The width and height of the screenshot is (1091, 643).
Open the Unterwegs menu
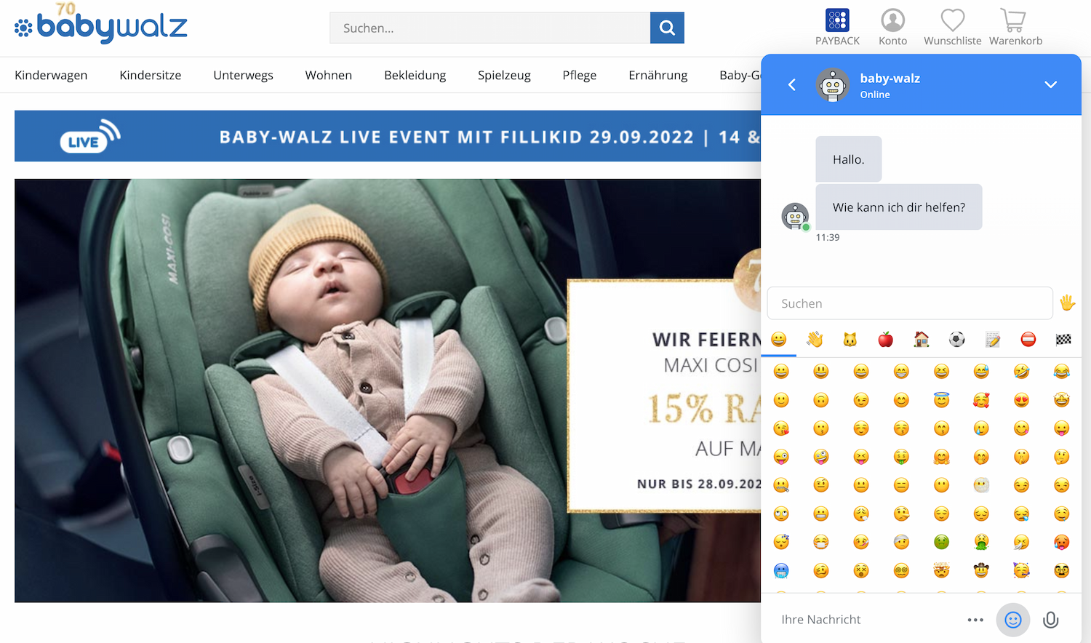coord(243,75)
